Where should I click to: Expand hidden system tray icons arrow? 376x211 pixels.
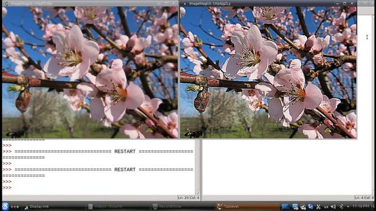(348, 206)
